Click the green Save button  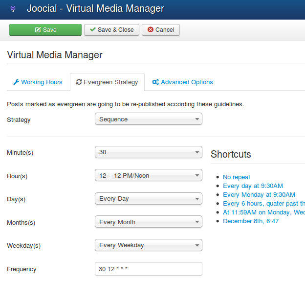[45, 30]
